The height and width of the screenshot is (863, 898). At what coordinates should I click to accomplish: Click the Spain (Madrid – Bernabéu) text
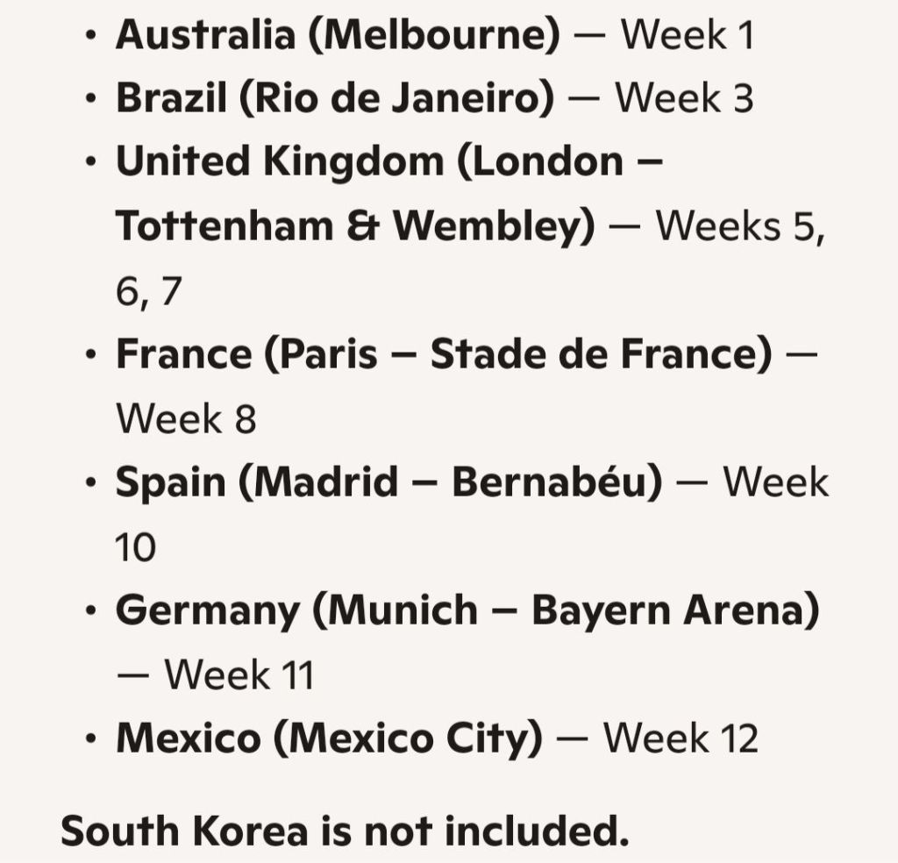[x=388, y=482]
